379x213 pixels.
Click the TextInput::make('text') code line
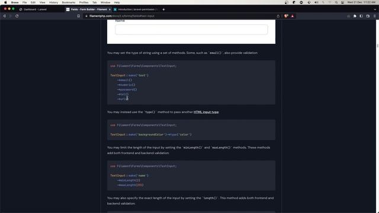click(x=130, y=75)
